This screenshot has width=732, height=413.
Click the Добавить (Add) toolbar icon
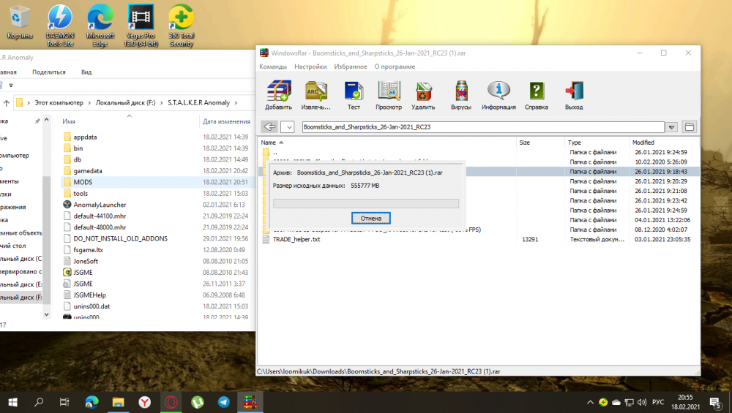278,94
